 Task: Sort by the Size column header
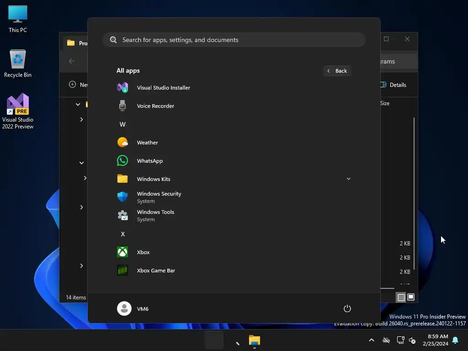[x=385, y=103]
